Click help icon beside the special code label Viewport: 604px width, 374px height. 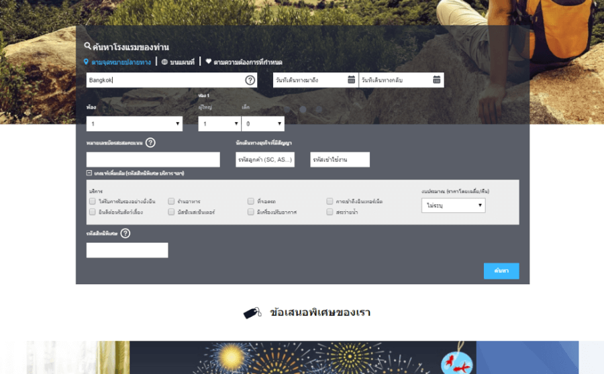click(125, 233)
